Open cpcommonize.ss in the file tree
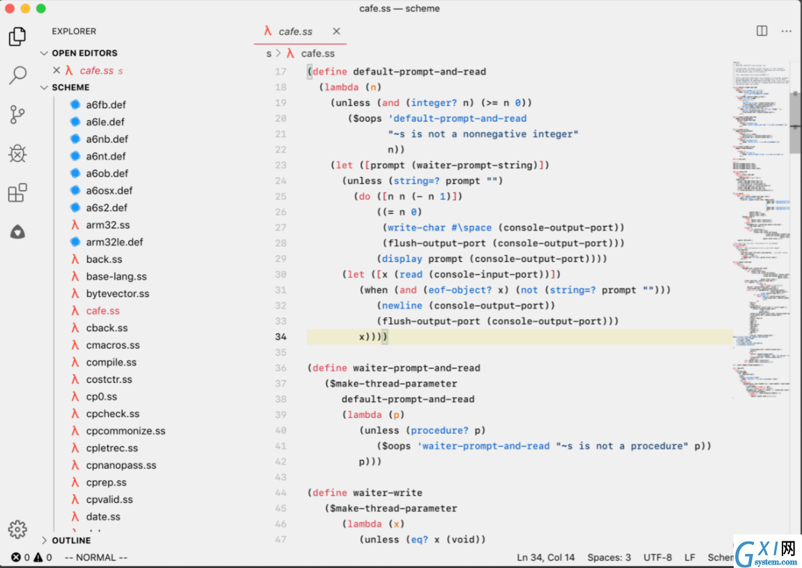This screenshot has width=802, height=568. point(126,431)
